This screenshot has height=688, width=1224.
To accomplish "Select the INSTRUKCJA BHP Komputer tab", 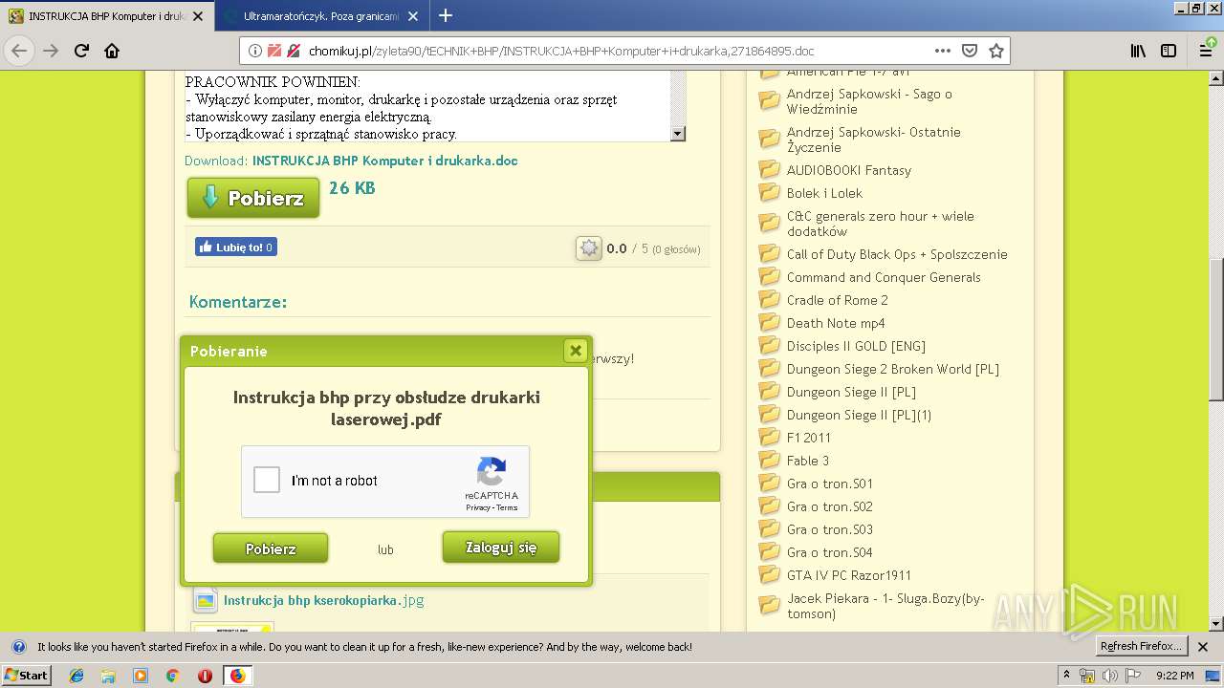I will (x=106, y=16).
